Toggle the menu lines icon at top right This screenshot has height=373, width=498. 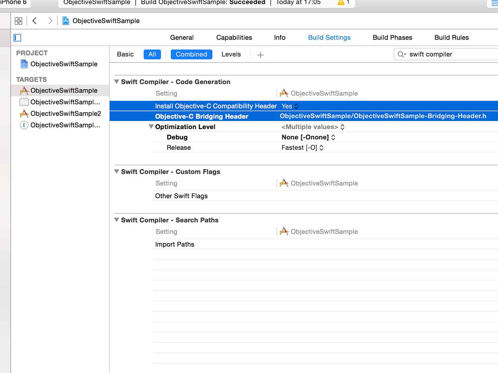click(495, 3)
